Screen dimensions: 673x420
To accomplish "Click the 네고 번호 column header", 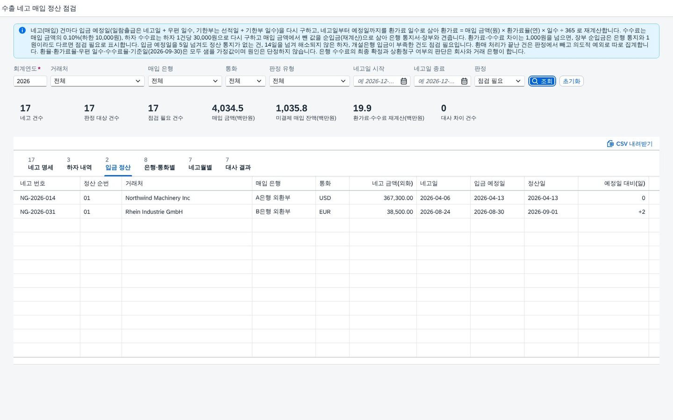I will 47,183.
